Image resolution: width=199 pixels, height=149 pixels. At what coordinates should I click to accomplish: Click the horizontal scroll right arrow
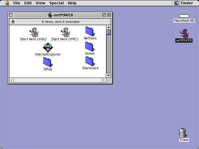click(x=104, y=80)
